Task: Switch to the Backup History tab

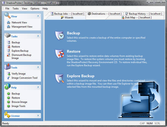Action: 143,14
